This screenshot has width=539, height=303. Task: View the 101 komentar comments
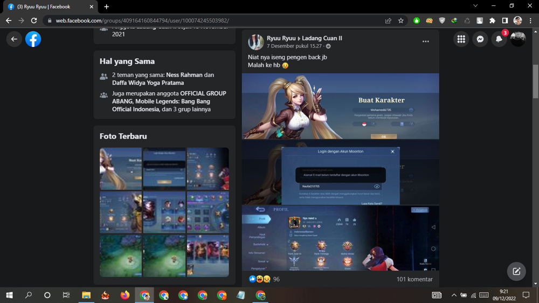[x=414, y=279]
